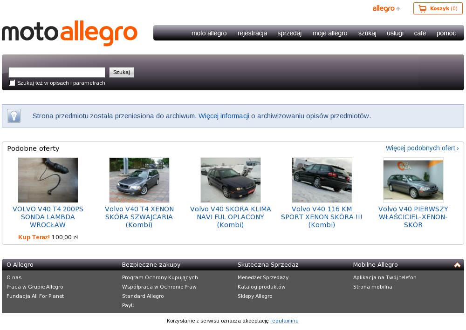Open the Koszyk shopping cart
This screenshot has width=466, height=330.
[x=438, y=8]
